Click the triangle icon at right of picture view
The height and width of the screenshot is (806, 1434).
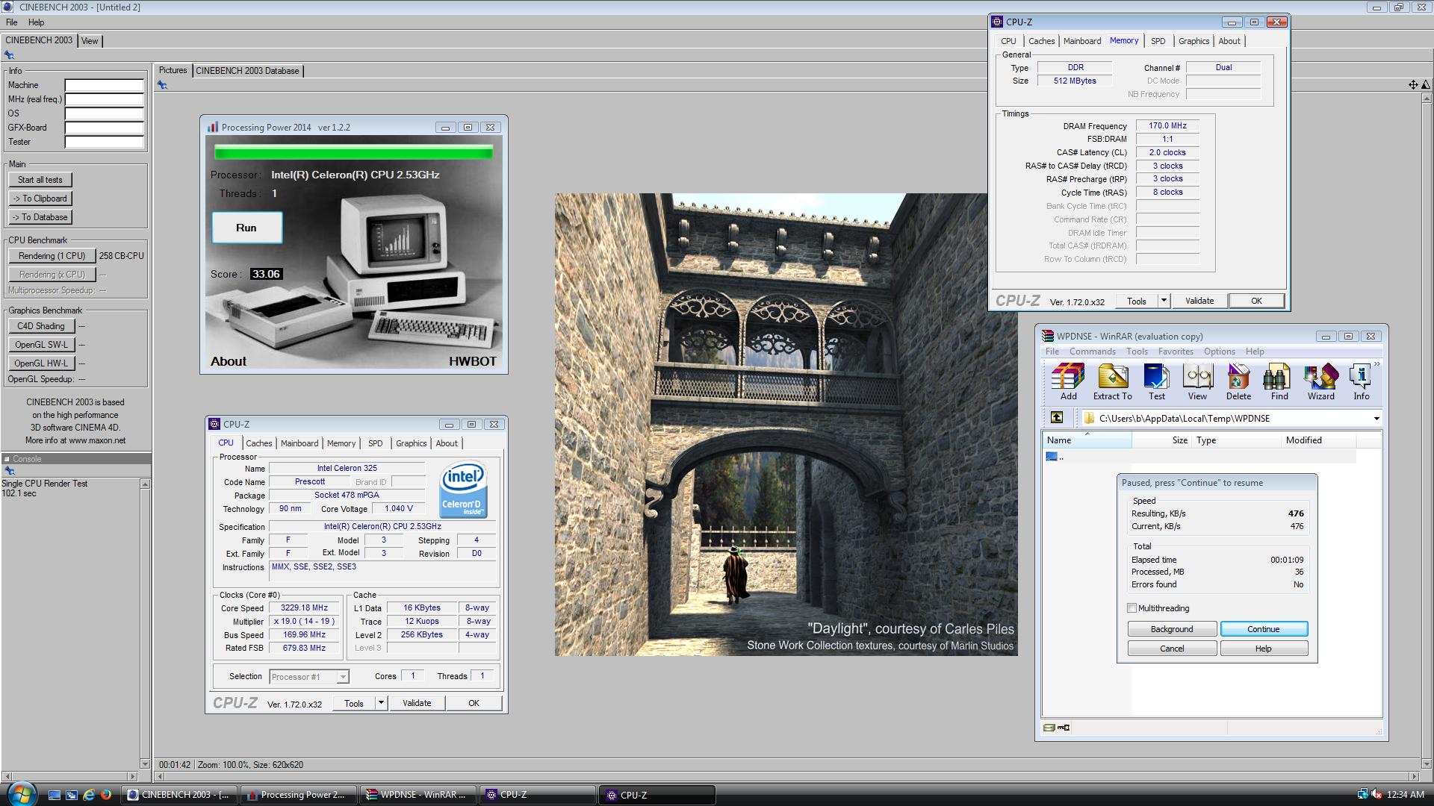click(1426, 85)
